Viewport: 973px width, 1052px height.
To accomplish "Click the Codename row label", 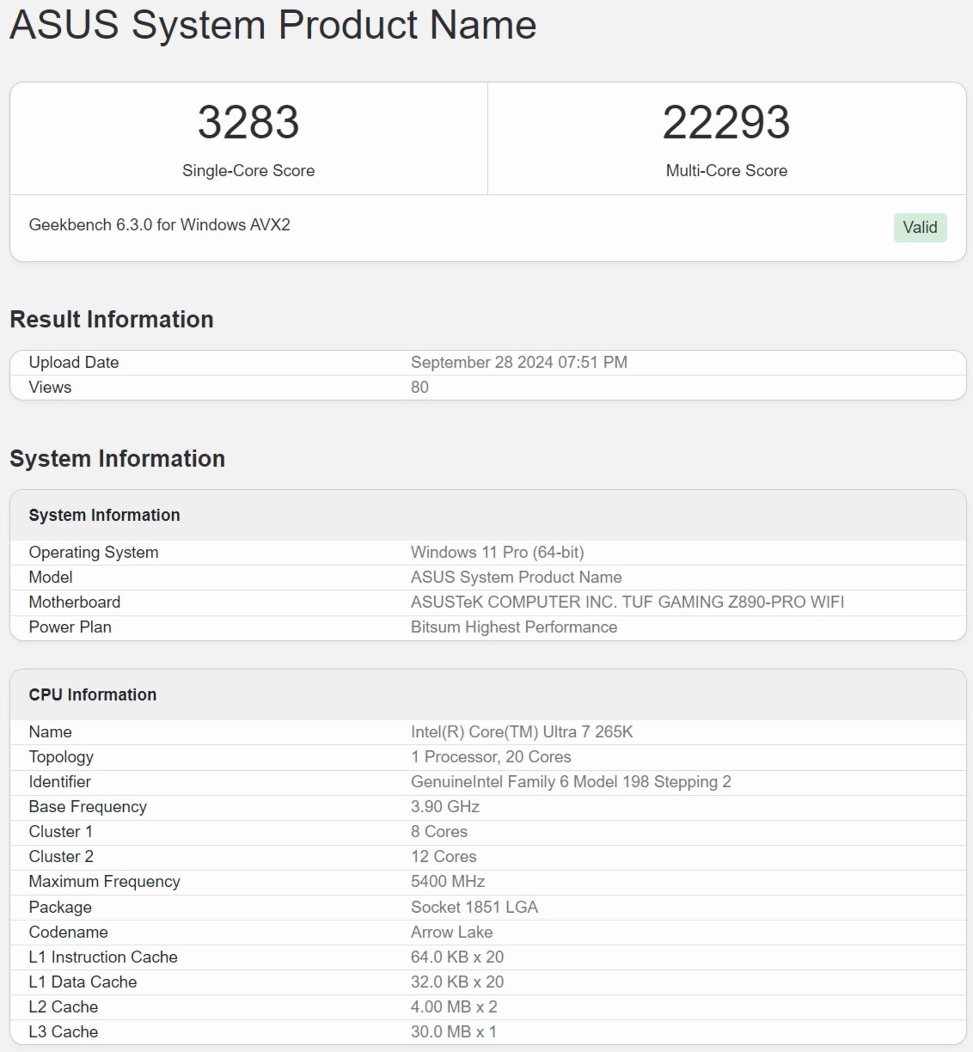I will [x=68, y=932].
